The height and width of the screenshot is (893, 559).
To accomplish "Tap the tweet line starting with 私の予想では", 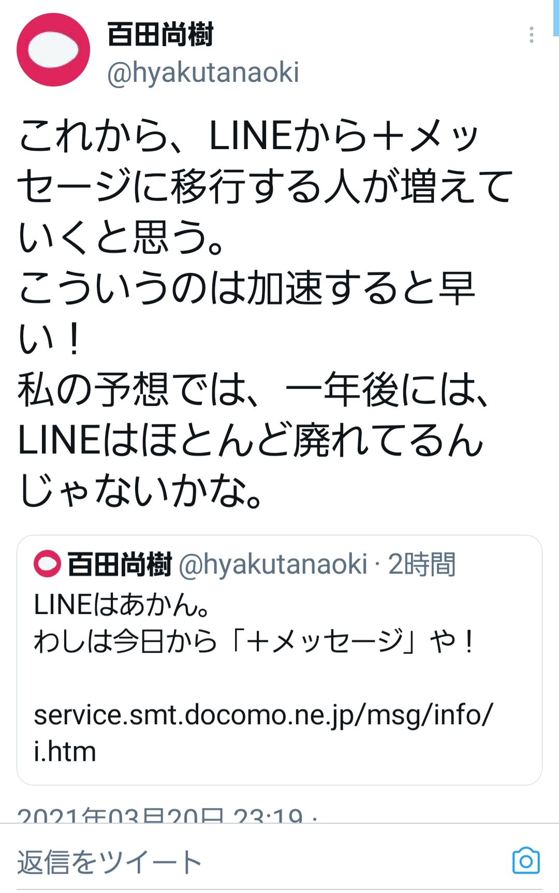I will coord(254,389).
